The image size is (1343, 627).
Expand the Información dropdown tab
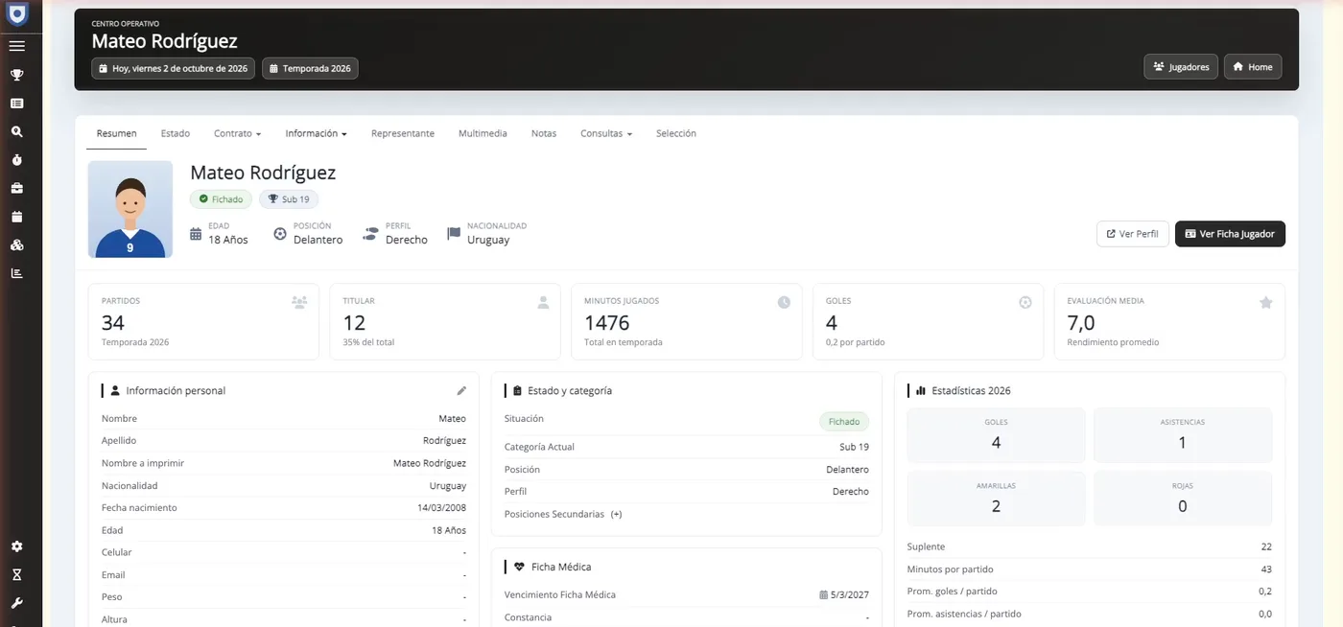pyautogui.click(x=316, y=133)
